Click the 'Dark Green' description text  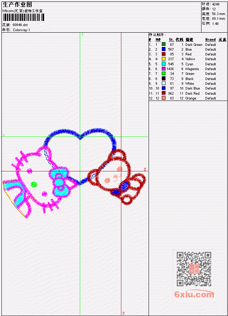tap(194, 44)
